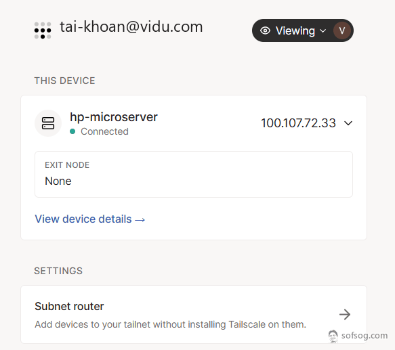Expand the IP address chevron

tap(348, 123)
